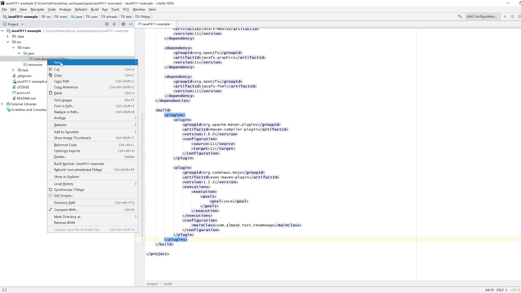Image resolution: width=521 pixels, height=293 pixels.
Task: Expand the test folder in project tree
Action: 13,70
